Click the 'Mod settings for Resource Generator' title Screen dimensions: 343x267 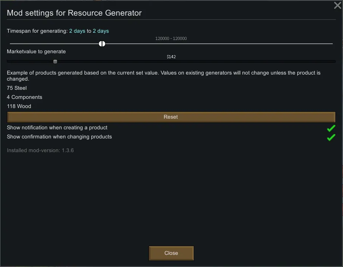tap(74, 13)
